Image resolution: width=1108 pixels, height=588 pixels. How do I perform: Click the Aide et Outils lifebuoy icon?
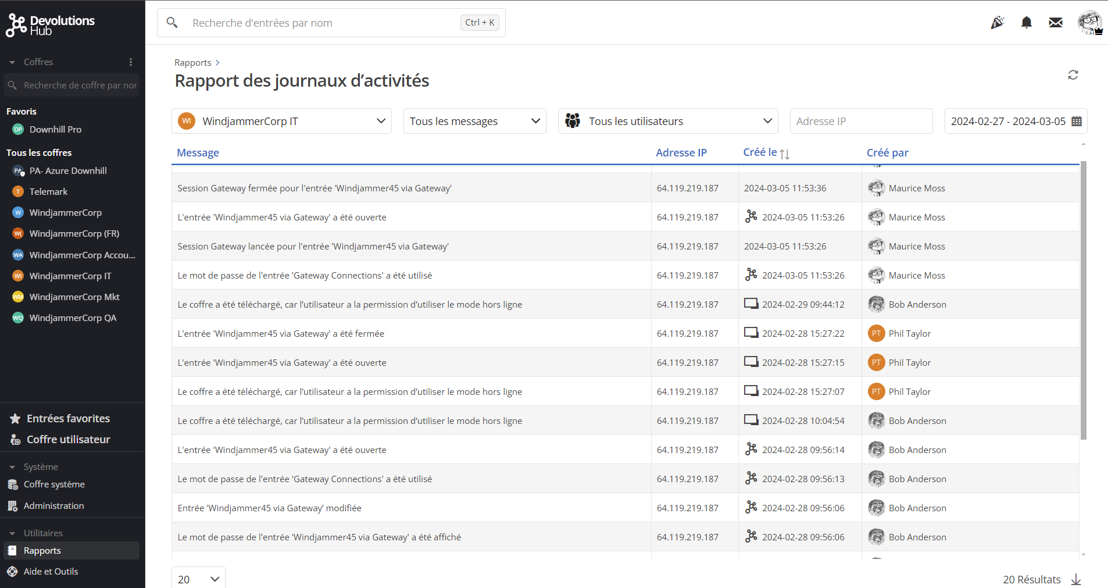click(x=12, y=572)
